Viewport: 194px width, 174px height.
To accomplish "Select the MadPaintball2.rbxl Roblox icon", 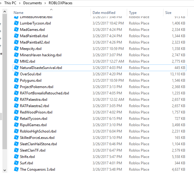I will point(16,42).
